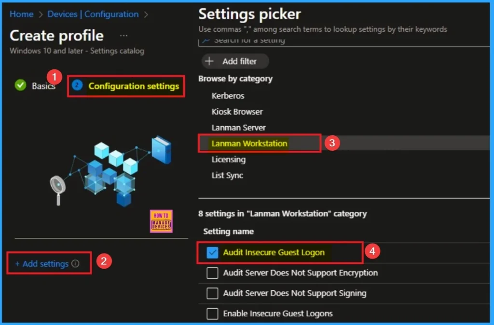Click the info icon beside Add settings

tap(75, 264)
